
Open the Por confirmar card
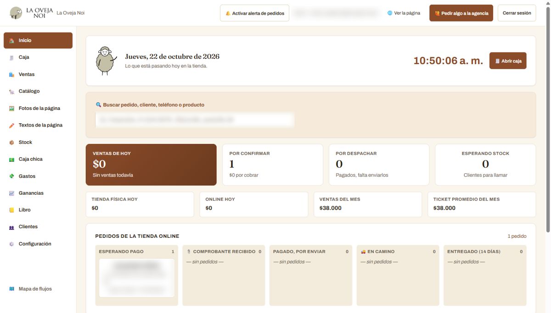273,165
